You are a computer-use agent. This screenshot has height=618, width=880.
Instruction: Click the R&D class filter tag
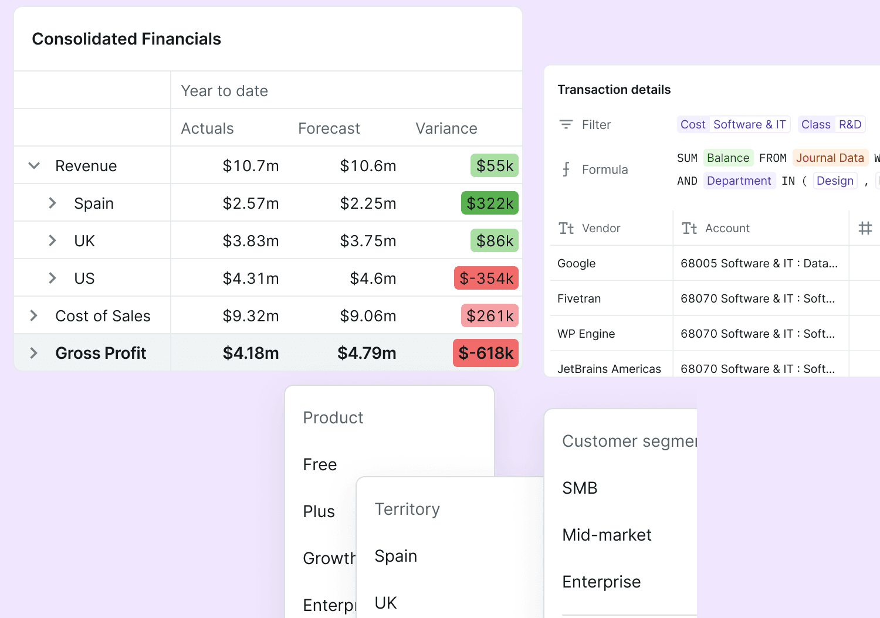pos(850,124)
